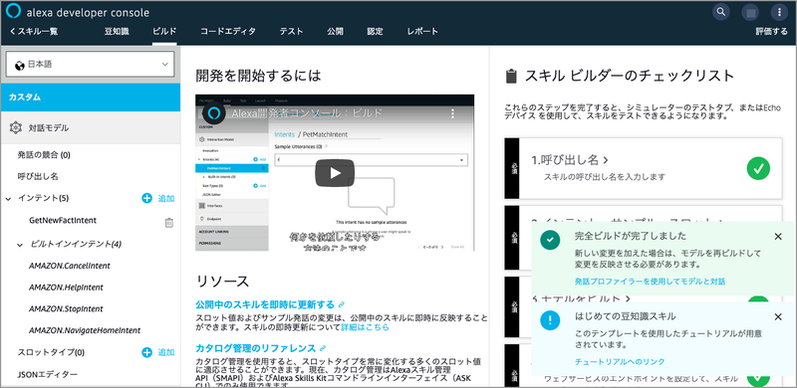Collapse the ビルトインインテント(4) chevron

tap(20, 245)
